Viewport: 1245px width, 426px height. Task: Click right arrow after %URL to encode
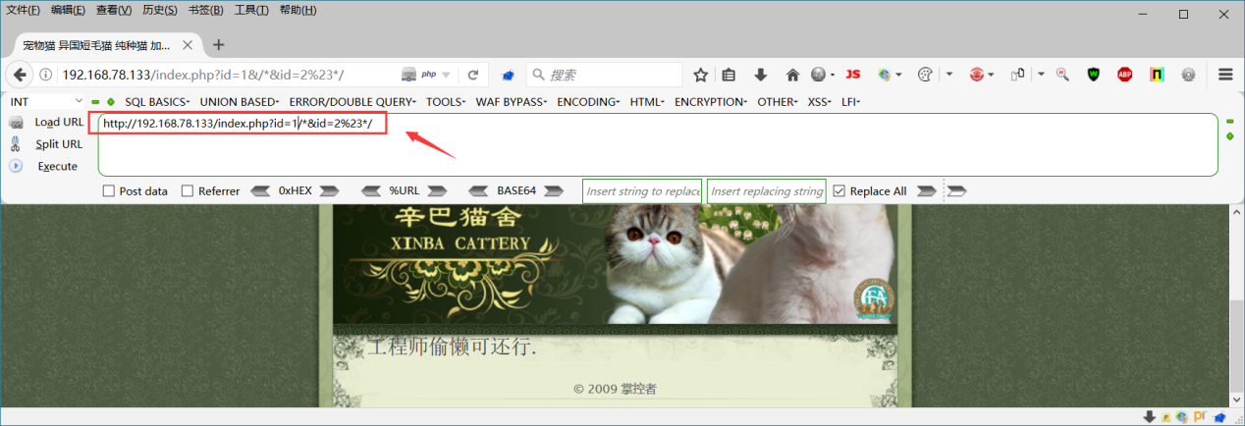tap(437, 191)
